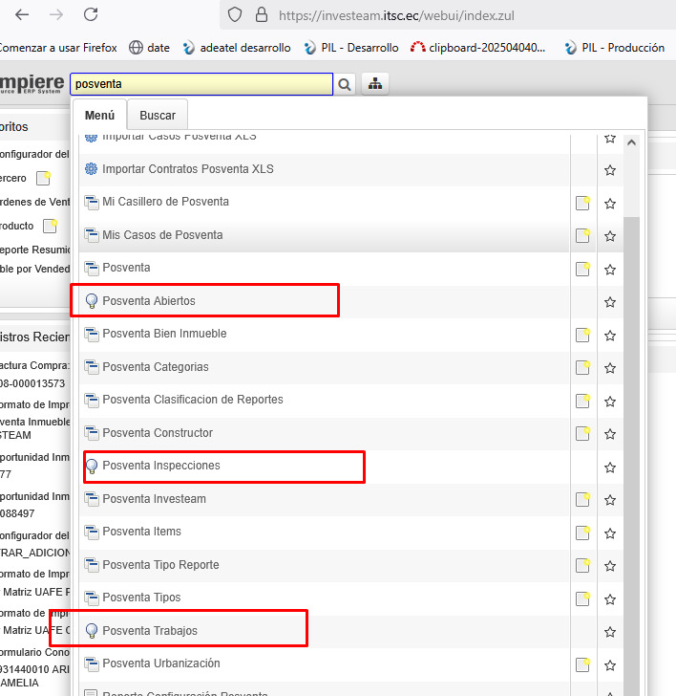Star Posventa Abiertos as a favorite
This screenshot has height=696, width=676.
tap(610, 302)
